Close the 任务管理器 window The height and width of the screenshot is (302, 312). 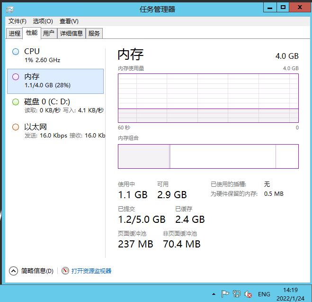[300, 8]
